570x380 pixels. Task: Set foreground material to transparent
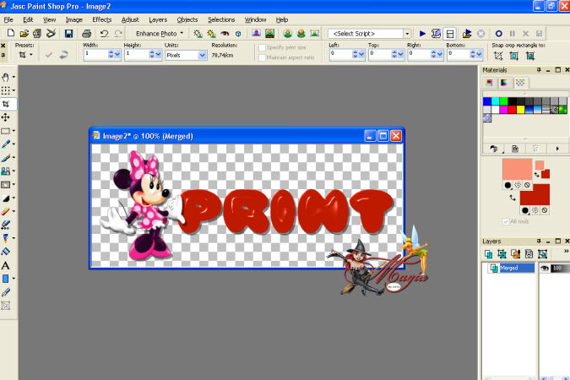tap(527, 185)
